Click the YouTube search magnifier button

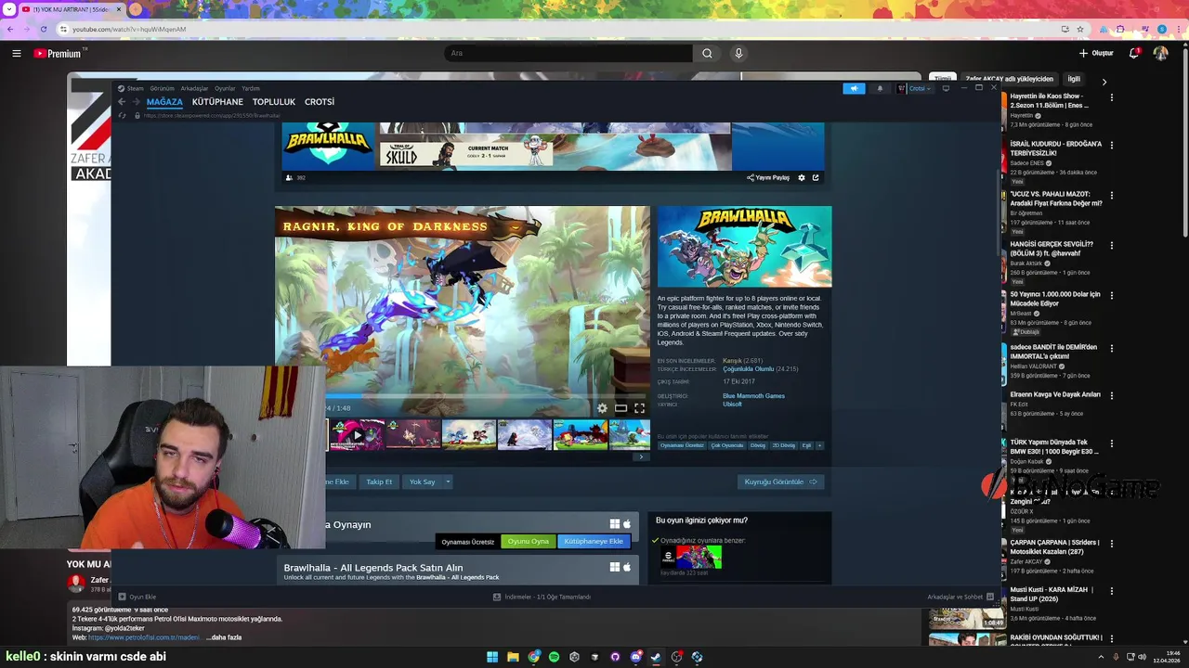point(707,54)
